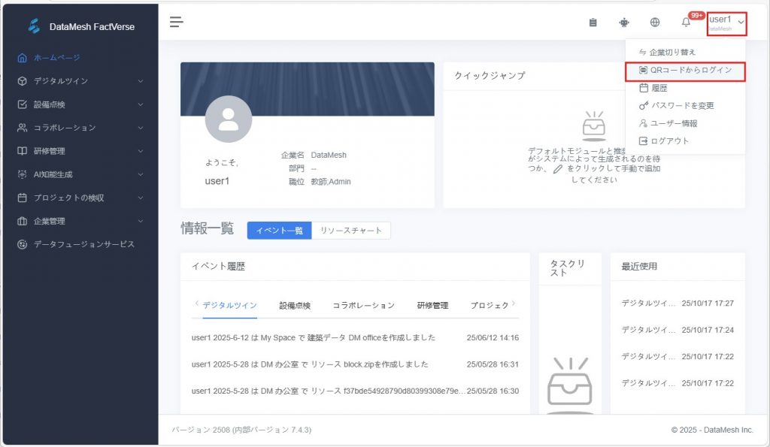This screenshot has height=447, width=770.
Task: Click the hamburger menu collapse icon
Action: pos(176,22)
